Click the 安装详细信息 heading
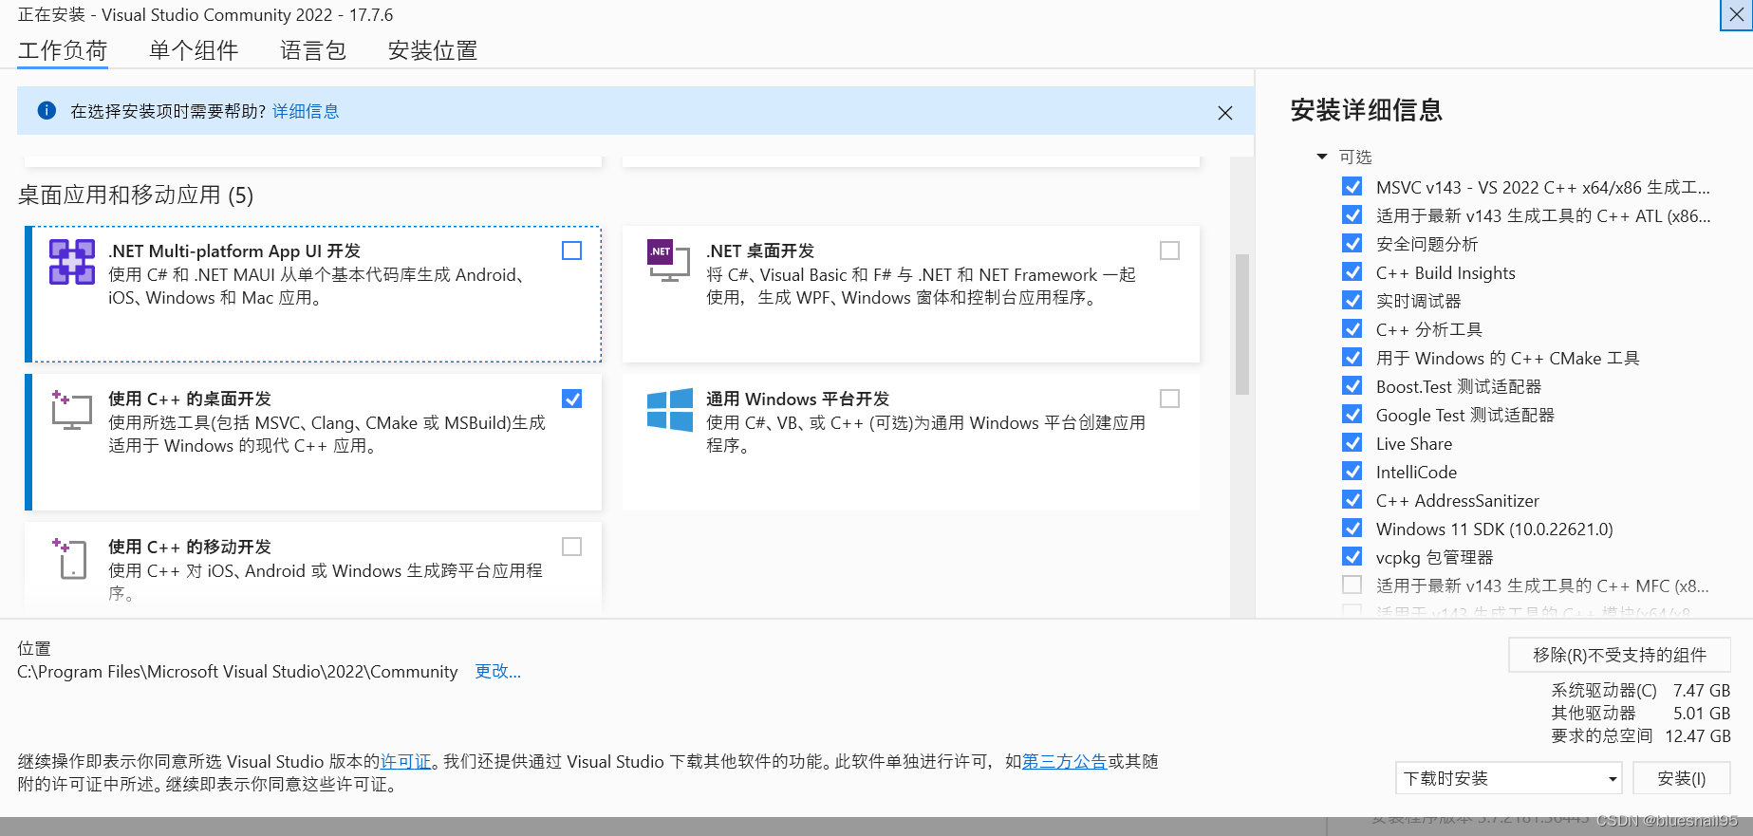This screenshot has height=836, width=1753. click(x=1367, y=110)
